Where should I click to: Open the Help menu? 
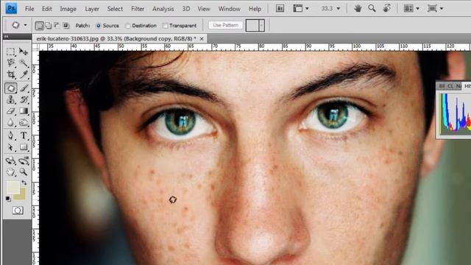point(255,9)
